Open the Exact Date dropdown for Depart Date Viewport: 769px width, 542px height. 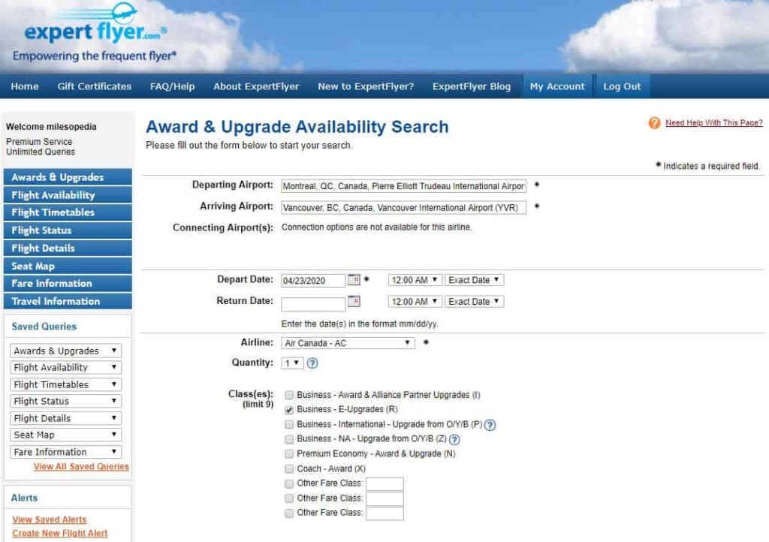(x=474, y=279)
